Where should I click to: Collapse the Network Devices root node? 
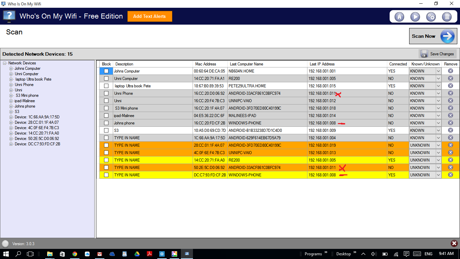pyautogui.click(x=5, y=63)
